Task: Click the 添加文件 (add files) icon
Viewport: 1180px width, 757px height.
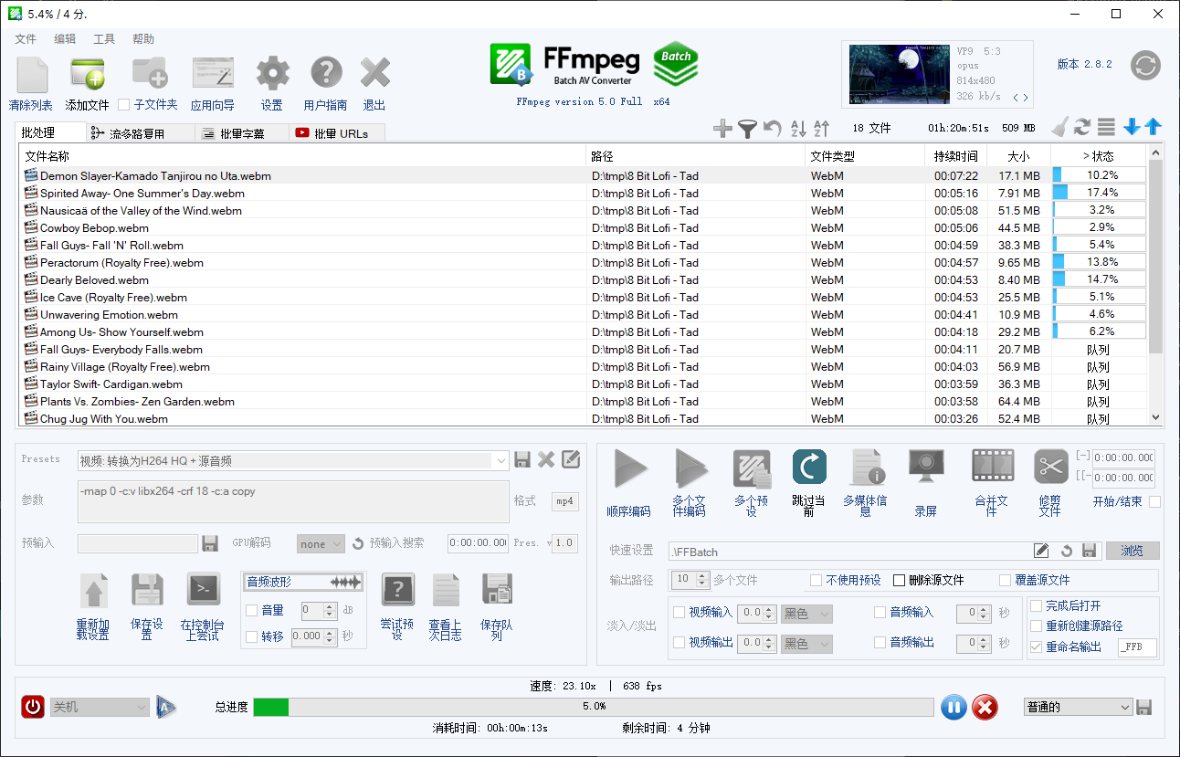Action: [86, 73]
